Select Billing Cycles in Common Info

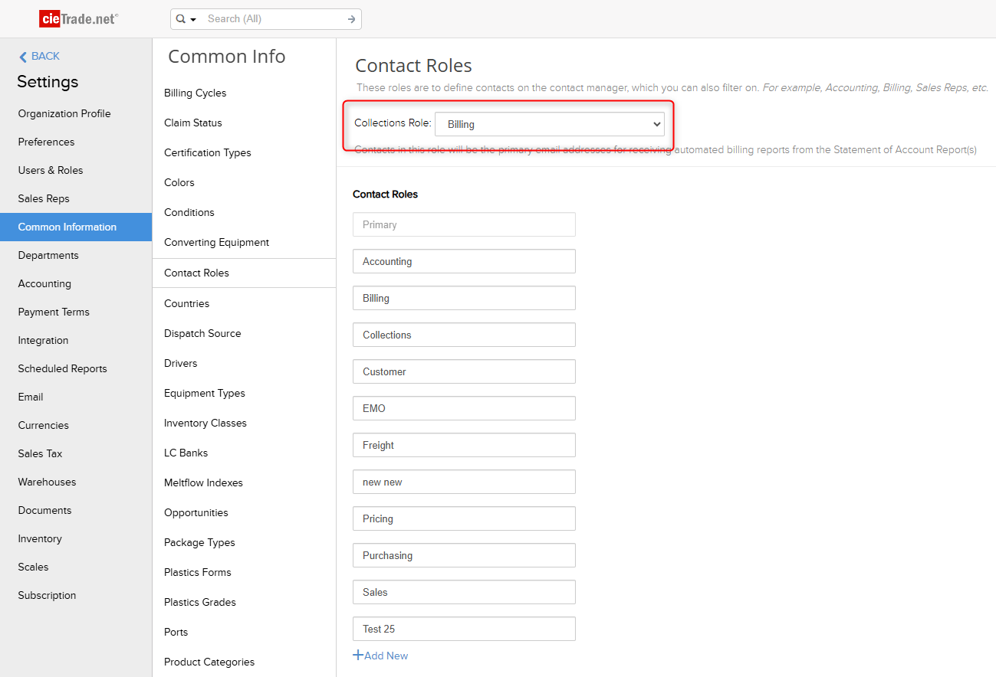196,93
